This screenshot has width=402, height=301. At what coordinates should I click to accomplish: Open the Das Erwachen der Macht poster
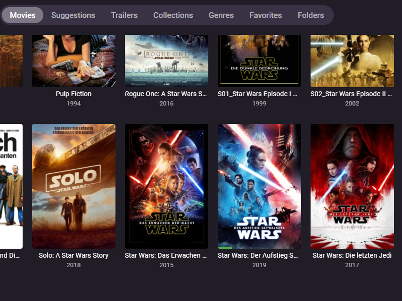(x=166, y=186)
